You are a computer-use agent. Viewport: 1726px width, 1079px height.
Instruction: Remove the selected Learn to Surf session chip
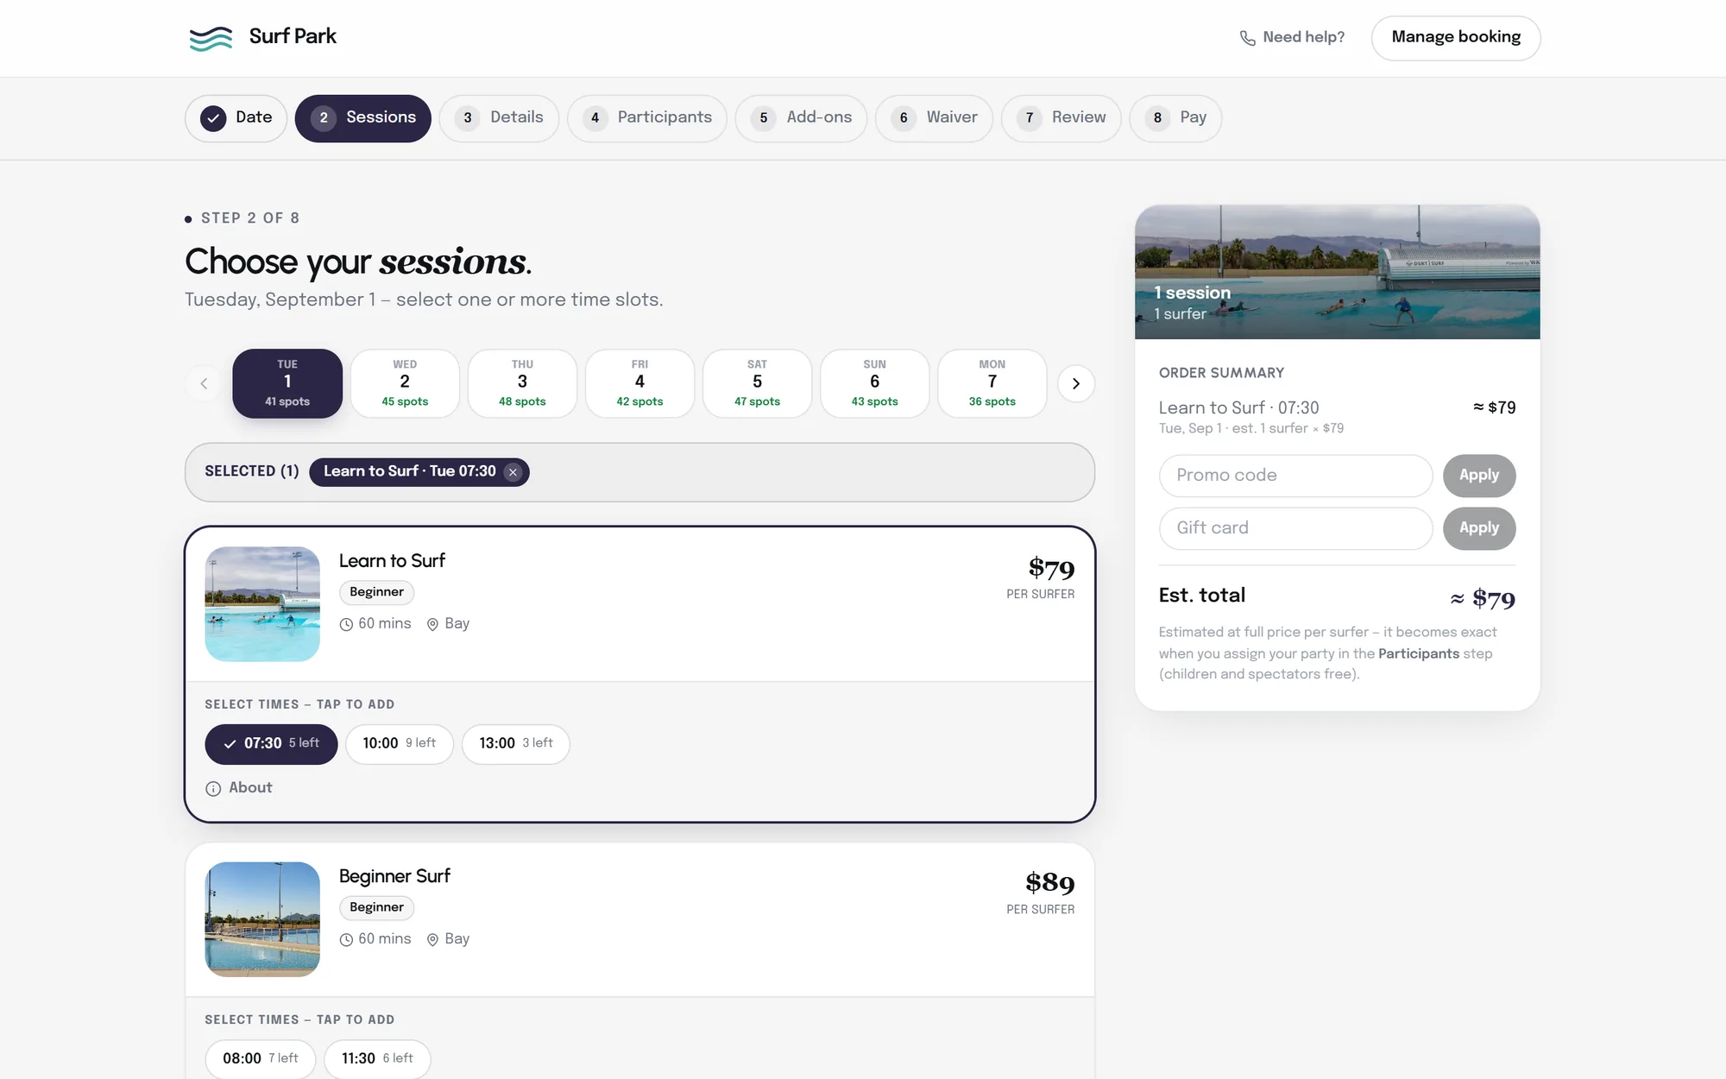coord(513,472)
